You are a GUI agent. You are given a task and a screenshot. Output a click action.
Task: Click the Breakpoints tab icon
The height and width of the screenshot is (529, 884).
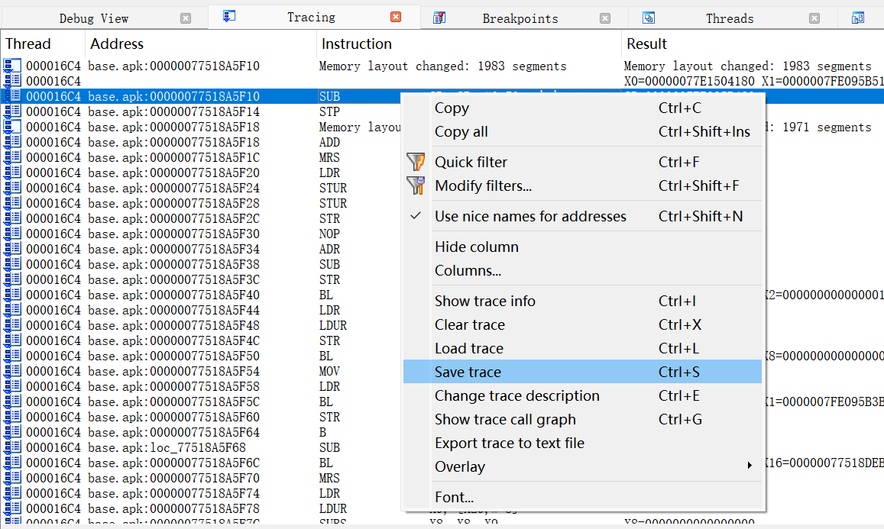(x=439, y=18)
